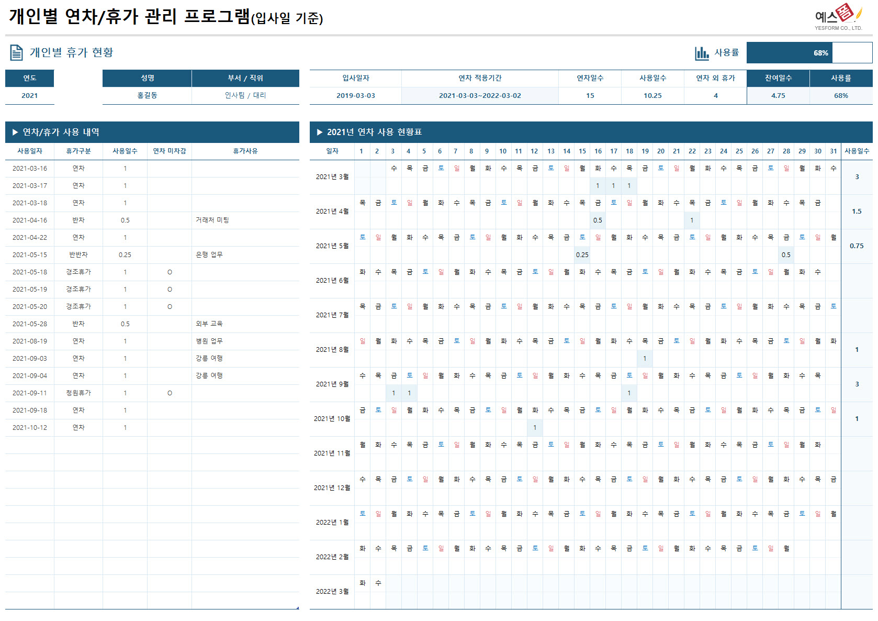Viewport: 878px width, 621px height.
Task: Click the 입사일자 header cell
Action: tap(356, 78)
